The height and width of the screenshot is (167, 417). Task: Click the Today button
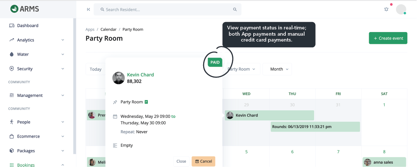coord(95,69)
